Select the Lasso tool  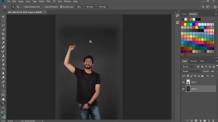click(3, 25)
